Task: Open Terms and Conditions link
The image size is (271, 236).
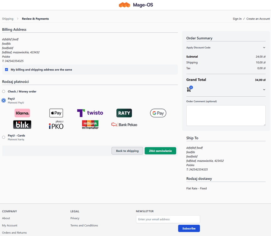Action: pyautogui.click(x=84, y=225)
